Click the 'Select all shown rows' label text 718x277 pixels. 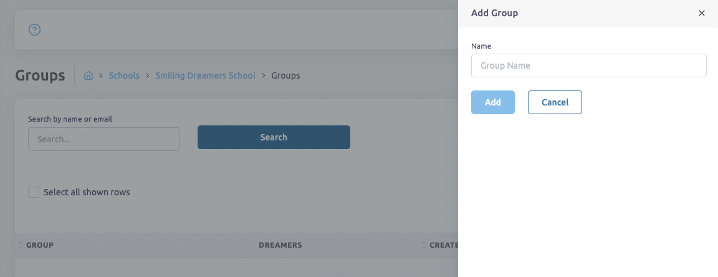tap(87, 192)
